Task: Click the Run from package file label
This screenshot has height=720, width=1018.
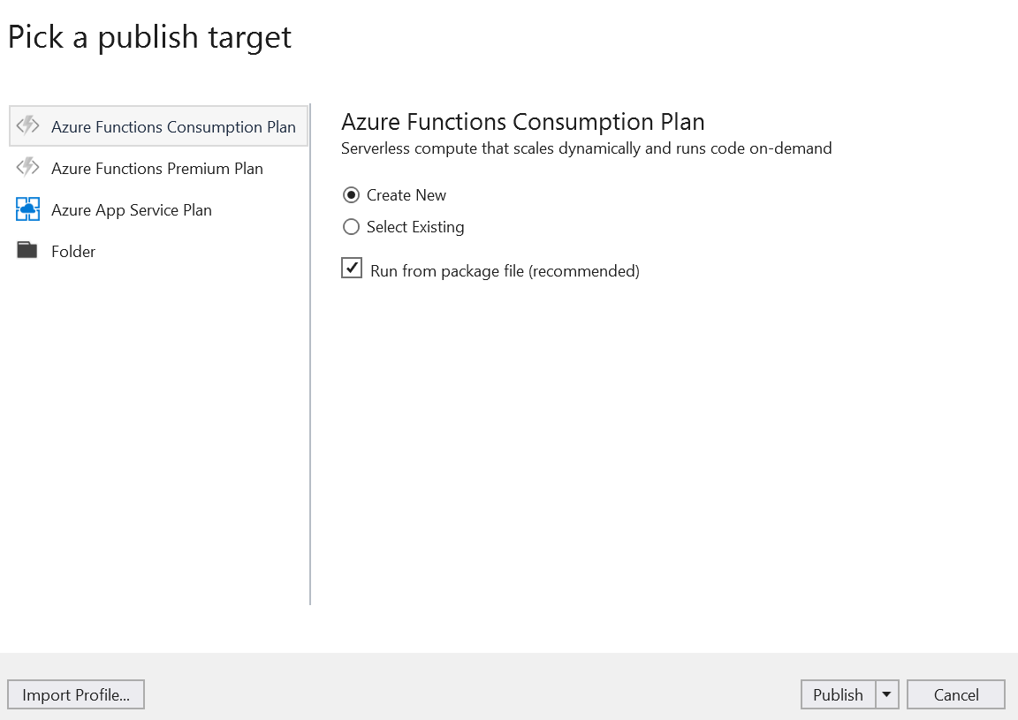Action: (505, 270)
